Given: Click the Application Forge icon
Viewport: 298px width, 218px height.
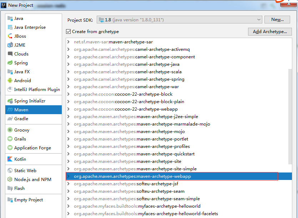Looking at the screenshot, I should pyautogui.click(x=10, y=148).
